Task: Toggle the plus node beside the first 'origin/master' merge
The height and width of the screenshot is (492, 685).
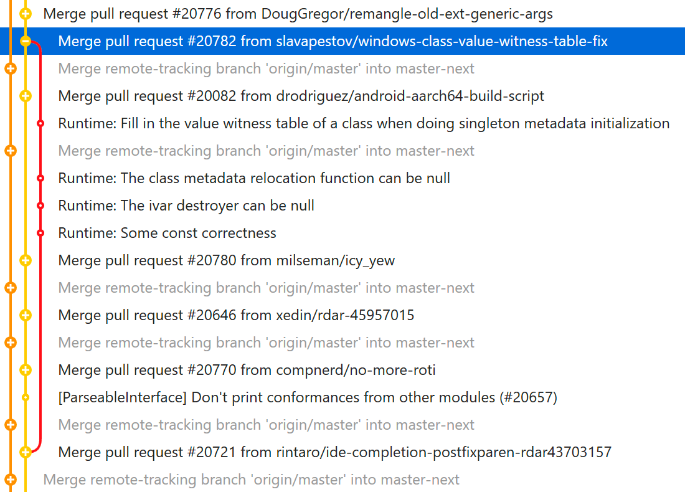Action: [10, 69]
